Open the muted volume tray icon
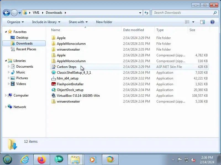The height and width of the screenshot is (165, 221). point(193,160)
